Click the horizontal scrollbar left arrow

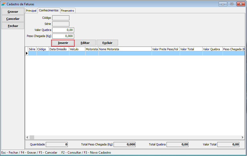[27, 137]
